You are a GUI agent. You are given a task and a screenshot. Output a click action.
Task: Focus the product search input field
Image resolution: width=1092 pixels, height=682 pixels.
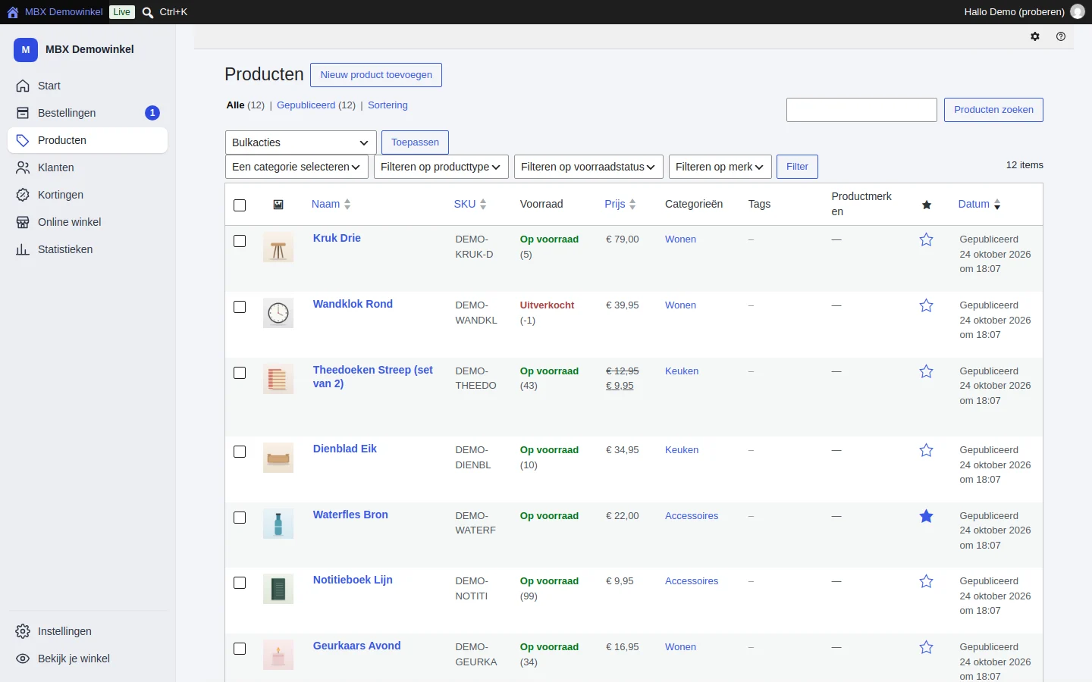pyautogui.click(x=861, y=110)
